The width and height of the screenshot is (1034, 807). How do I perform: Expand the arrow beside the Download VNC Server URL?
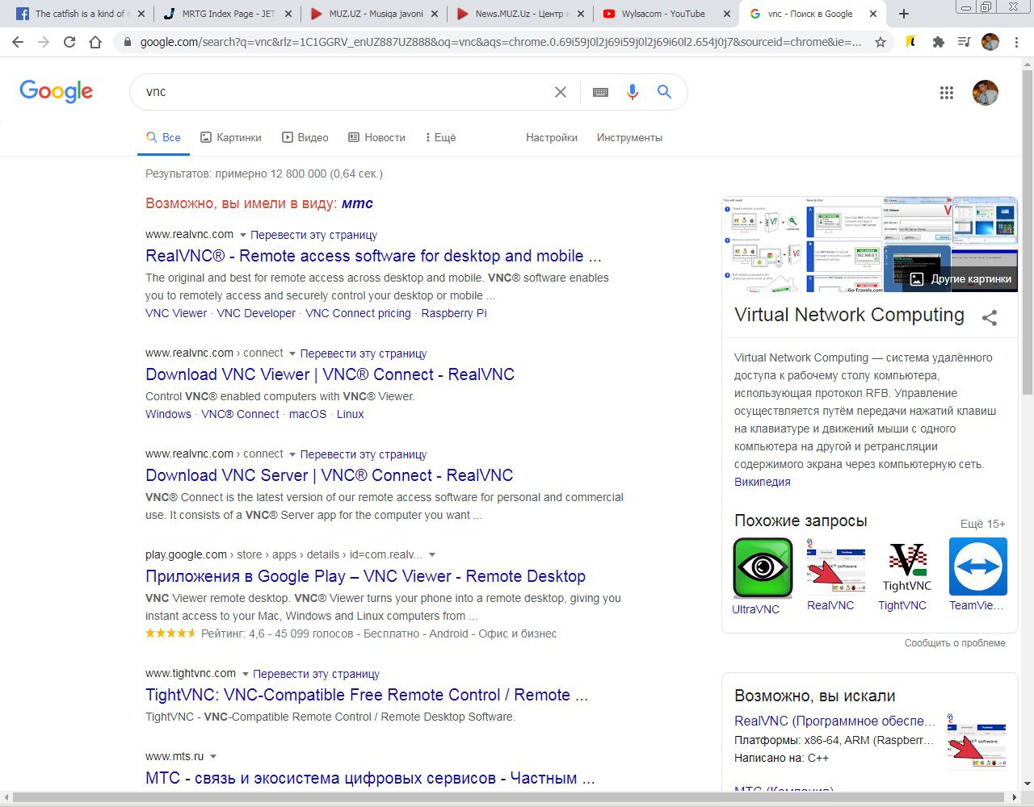click(x=292, y=455)
